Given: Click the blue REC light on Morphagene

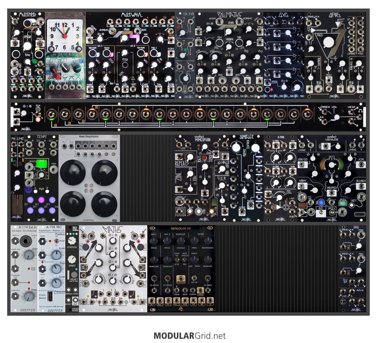Looking at the screenshot, I should (321, 202).
